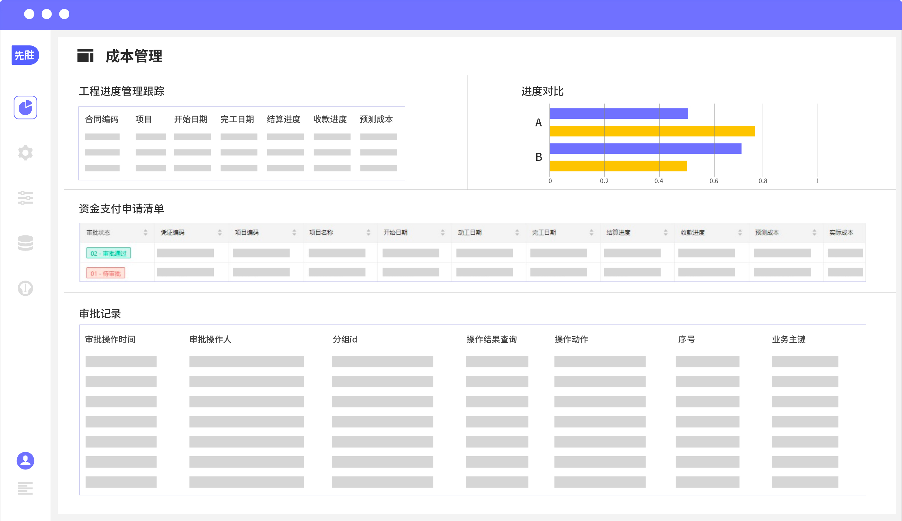902x521 pixels.
Task: Sort by 凭证编码 column arrows
Action: [220, 233]
